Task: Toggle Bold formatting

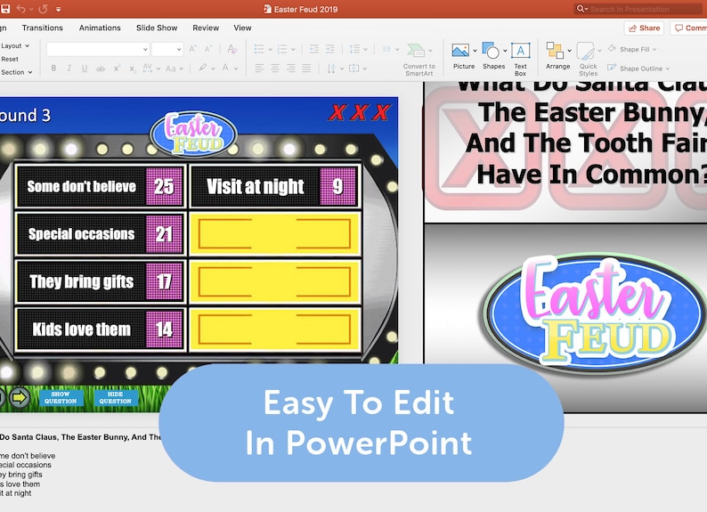Action: (x=53, y=69)
